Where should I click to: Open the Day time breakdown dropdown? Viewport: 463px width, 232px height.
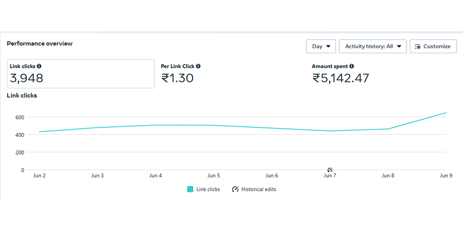point(321,46)
